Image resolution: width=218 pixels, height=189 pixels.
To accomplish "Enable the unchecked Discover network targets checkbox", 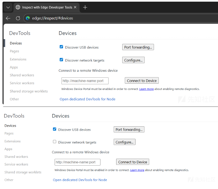I will coord(55,142).
